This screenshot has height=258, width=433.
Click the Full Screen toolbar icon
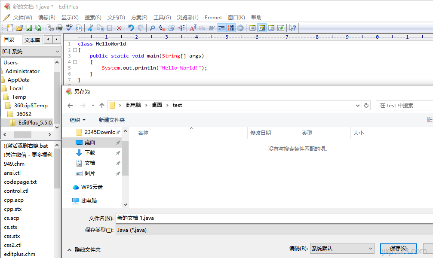click(x=280, y=28)
